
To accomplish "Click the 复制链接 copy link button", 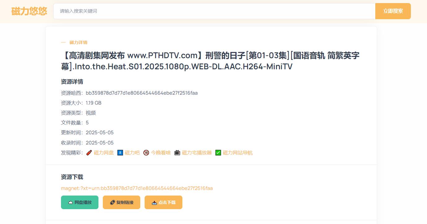I will pos(121,202).
